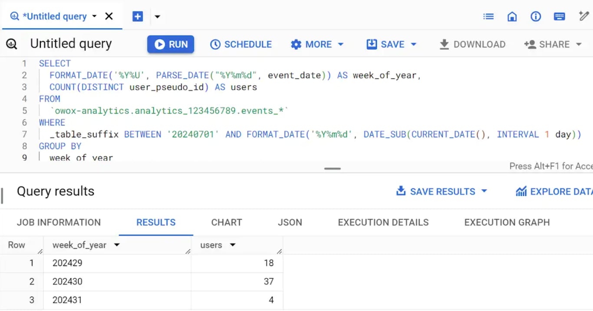593x311 pixels.
Task: Open the SCHEDULE option
Action: click(x=241, y=44)
